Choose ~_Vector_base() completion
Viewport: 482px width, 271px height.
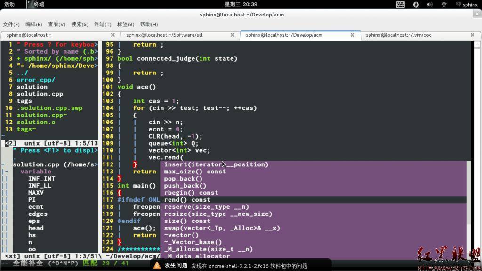(x=313, y=242)
